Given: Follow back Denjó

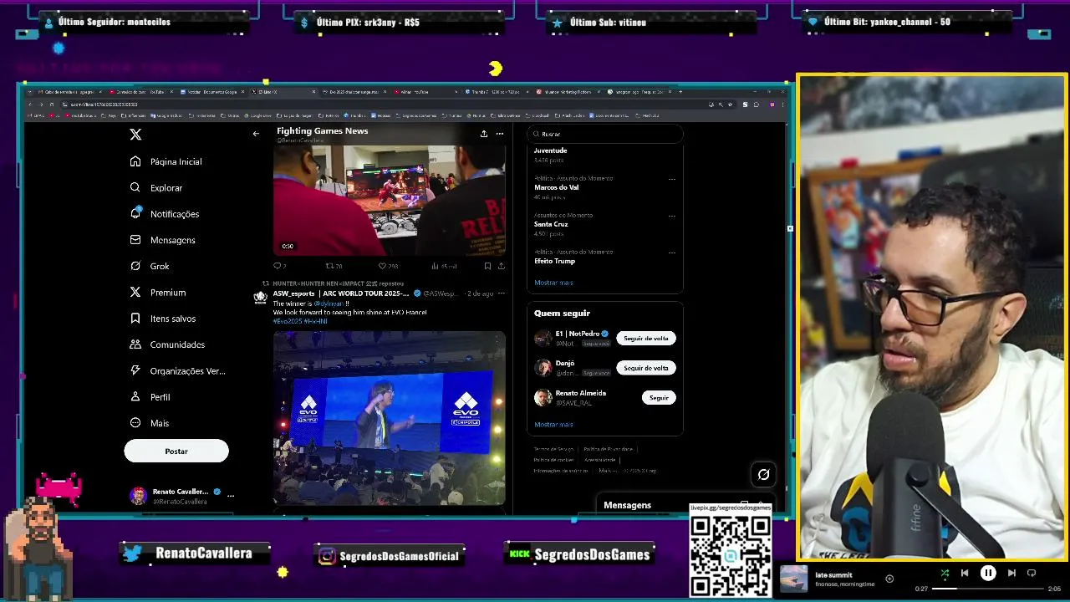Looking at the screenshot, I should point(646,368).
